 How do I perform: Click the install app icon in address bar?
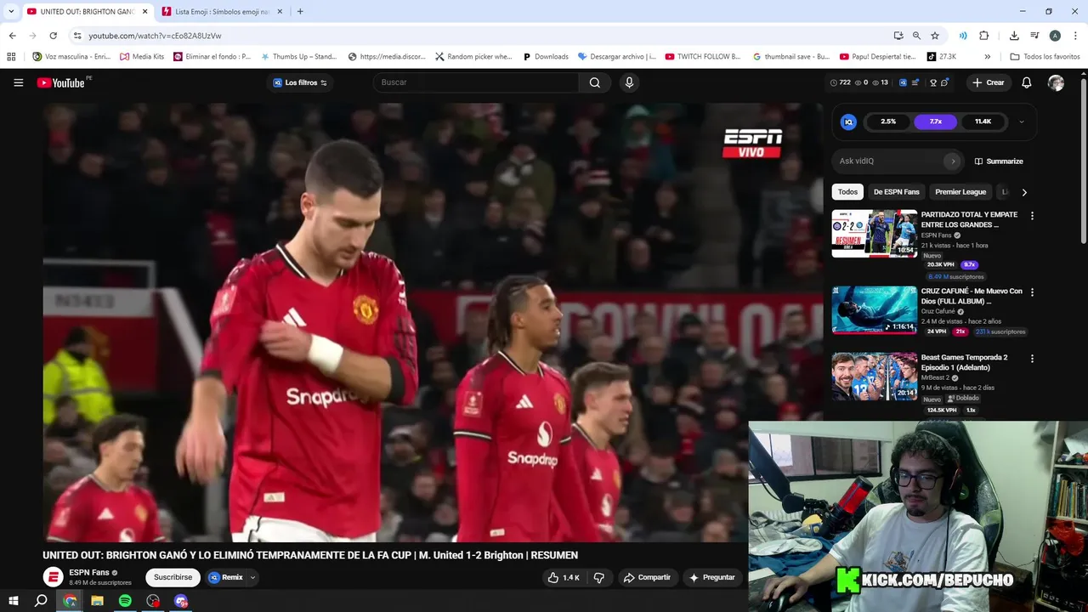coord(898,36)
